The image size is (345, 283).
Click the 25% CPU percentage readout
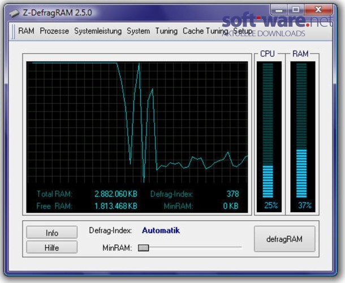pos(271,205)
